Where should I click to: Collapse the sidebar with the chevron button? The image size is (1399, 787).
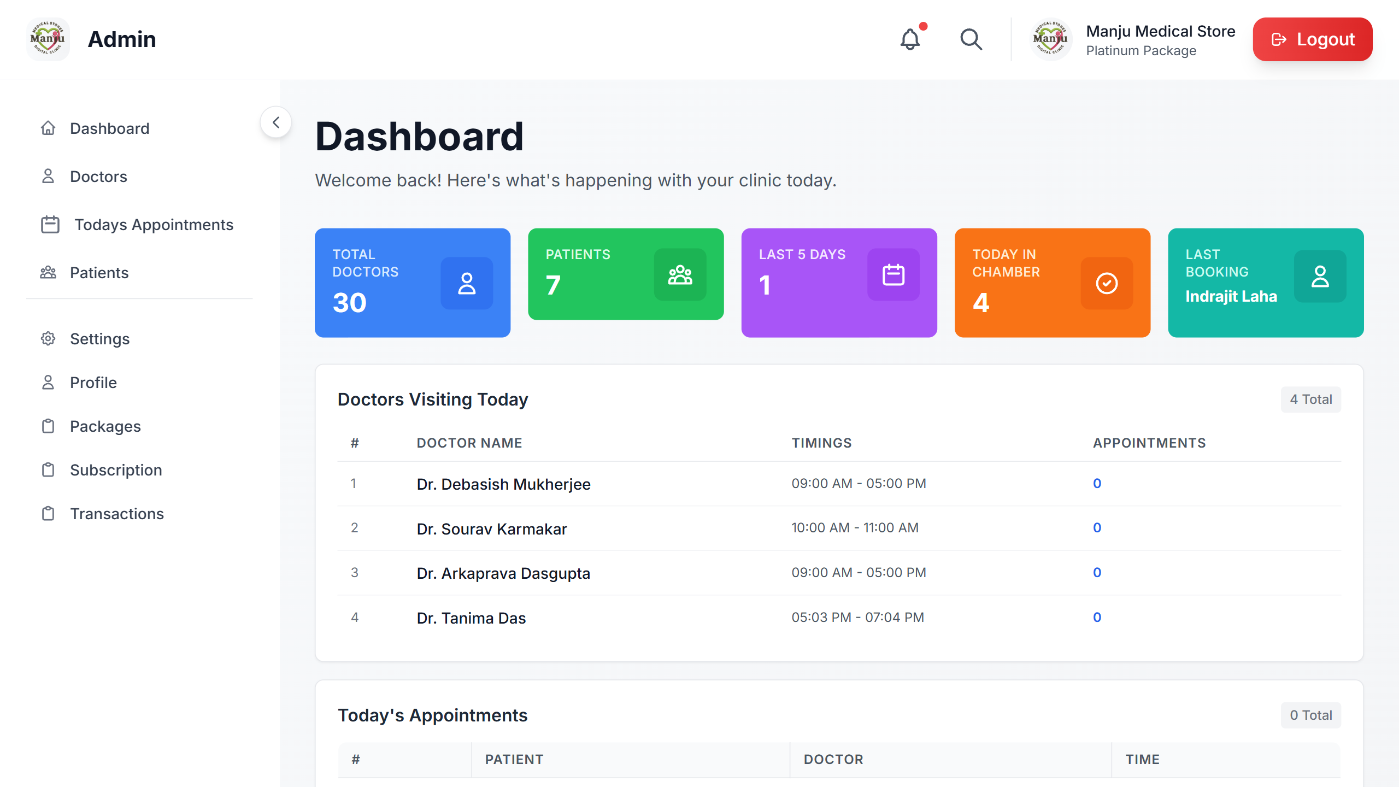pyautogui.click(x=276, y=122)
